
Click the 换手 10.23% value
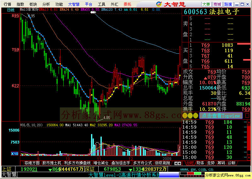coord(208,109)
